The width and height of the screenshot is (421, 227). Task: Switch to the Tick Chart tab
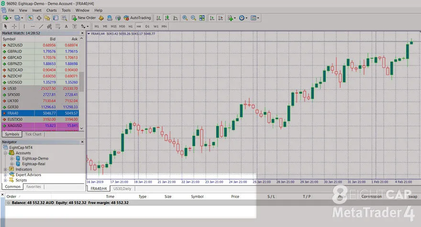(x=33, y=134)
